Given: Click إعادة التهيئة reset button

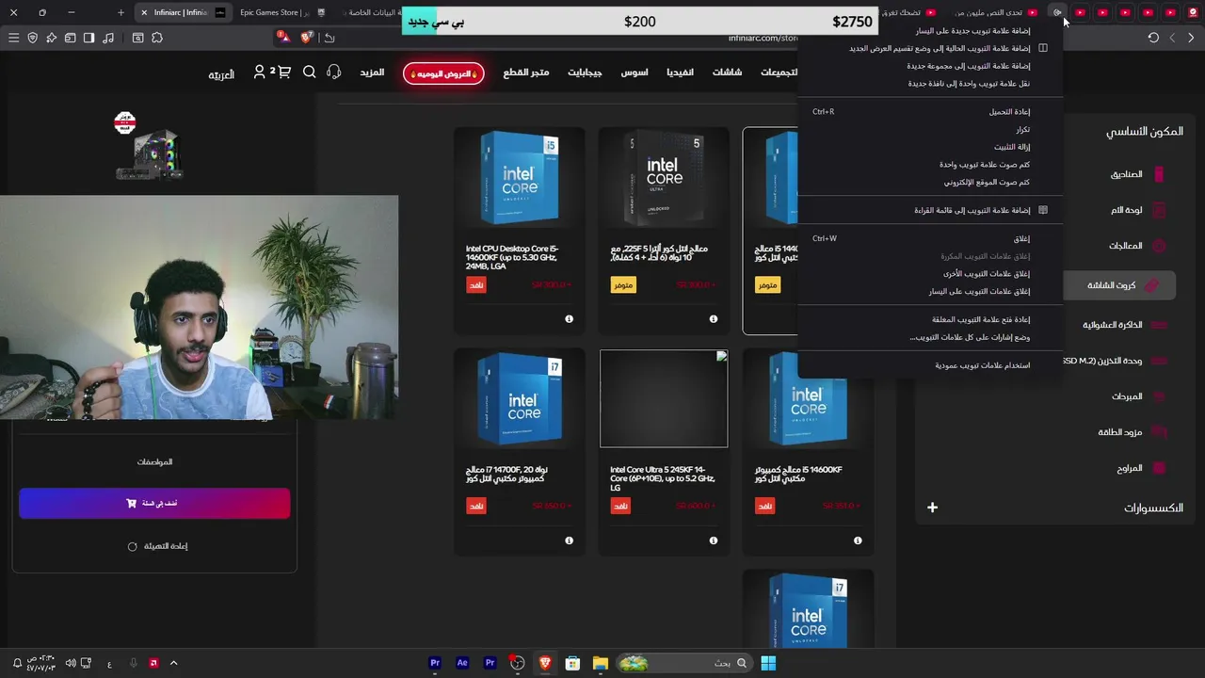Looking at the screenshot, I should (x=158, y=546).
